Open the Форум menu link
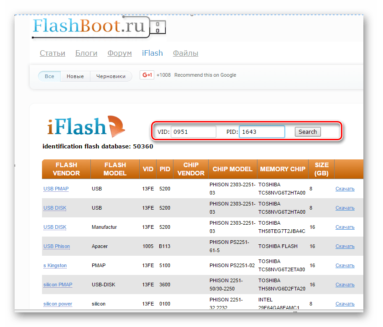The height and width of the screenshot is (327, 383). (120, 53)
